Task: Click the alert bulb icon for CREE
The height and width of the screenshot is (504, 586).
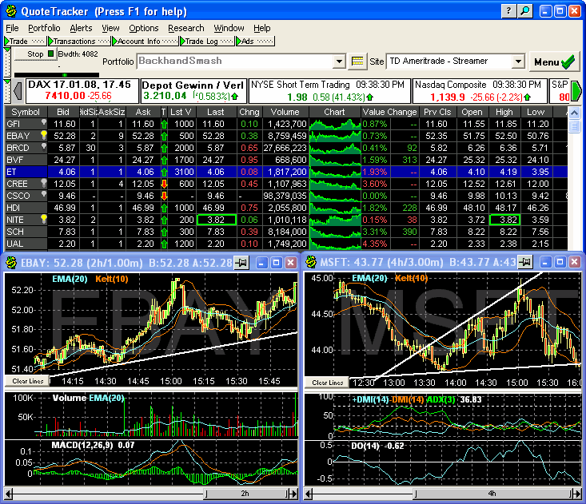Action: (x=44, y=183)
